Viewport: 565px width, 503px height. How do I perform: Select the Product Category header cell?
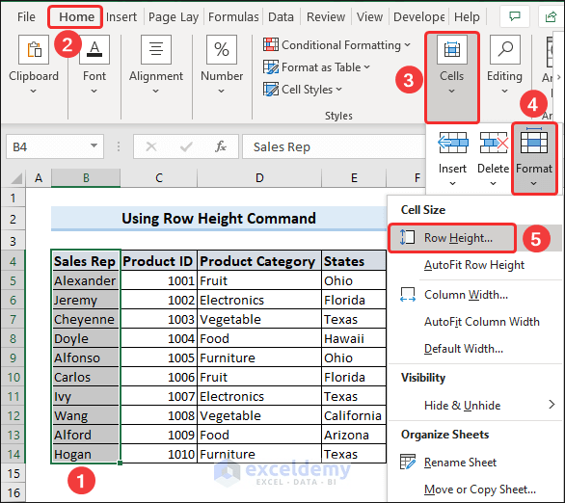259,261
